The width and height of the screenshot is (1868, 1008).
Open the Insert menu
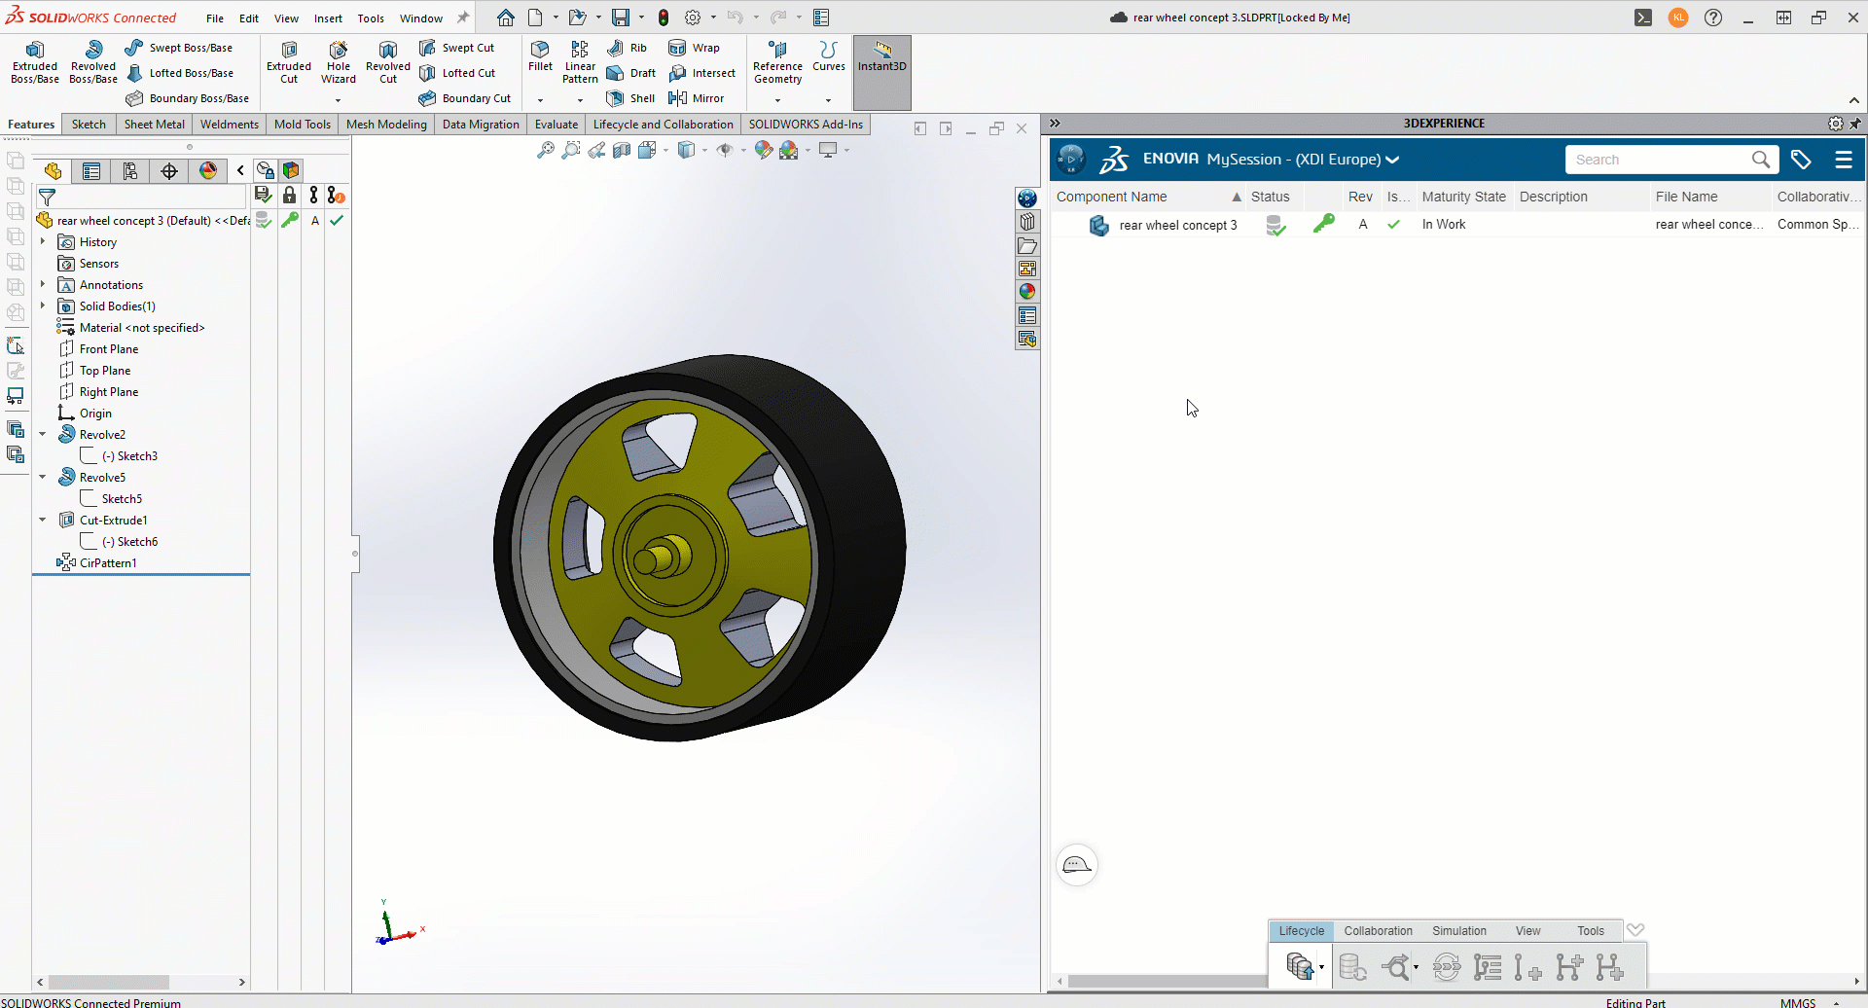click(x=328, y=18)
